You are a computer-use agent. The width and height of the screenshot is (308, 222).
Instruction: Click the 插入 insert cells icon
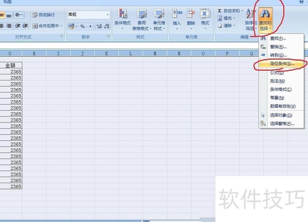pos(176,14)
